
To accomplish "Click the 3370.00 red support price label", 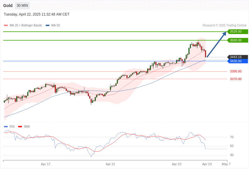I will click(x=236, y=79).
